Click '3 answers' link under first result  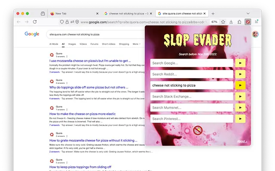pyautogui.click(x=55, y=72)
